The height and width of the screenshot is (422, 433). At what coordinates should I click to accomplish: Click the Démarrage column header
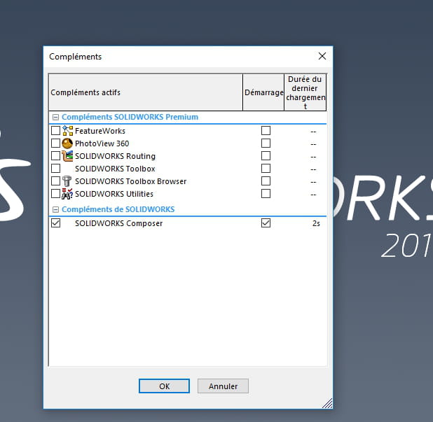(263, 92)
